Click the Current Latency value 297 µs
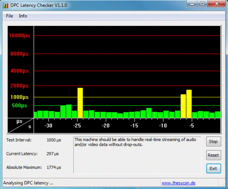This screenshot has width=228, height=189. [x=52, y=154]
